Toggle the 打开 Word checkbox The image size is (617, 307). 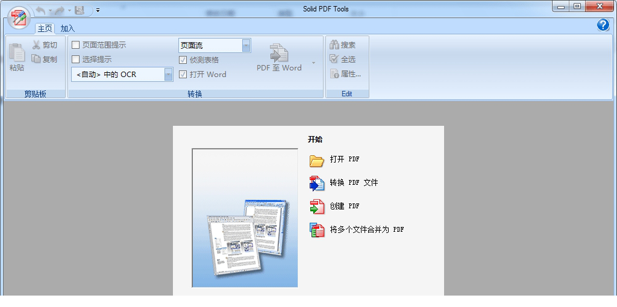click(x=183, y=74)
